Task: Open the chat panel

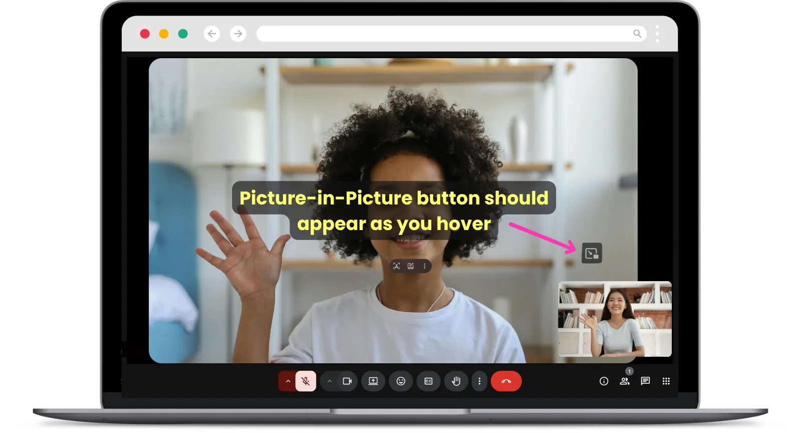Action: [645, 381]
